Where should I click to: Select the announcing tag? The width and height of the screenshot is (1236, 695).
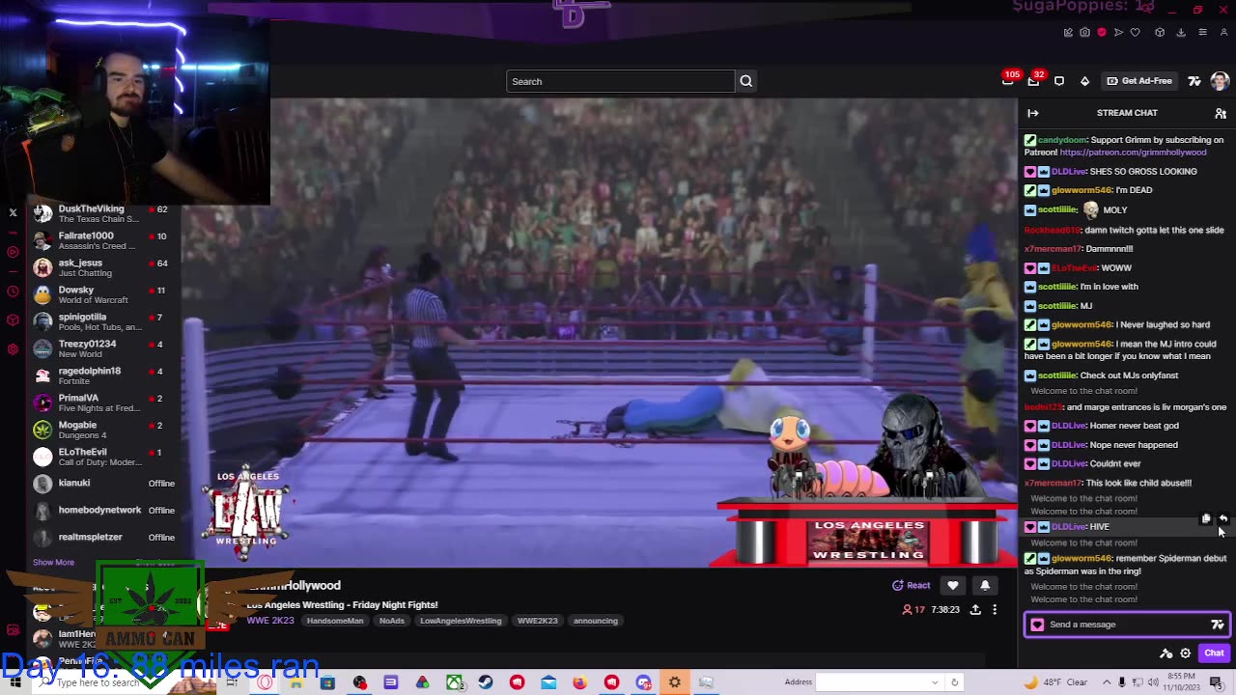pos(596,621)
